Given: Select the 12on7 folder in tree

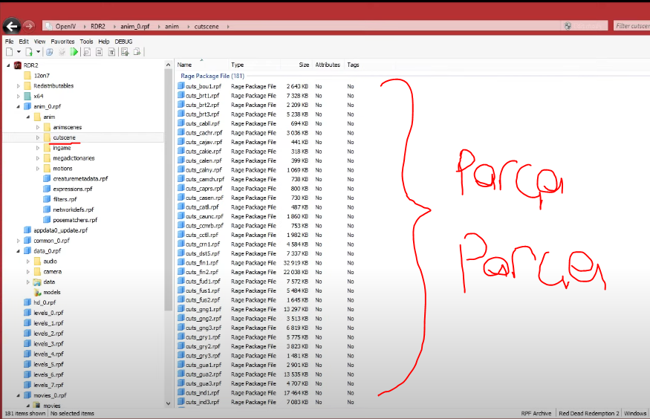Looking at the screenshot, I should (x=42, y=76).
